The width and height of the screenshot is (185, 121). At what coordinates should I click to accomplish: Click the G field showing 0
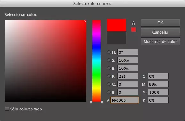click(128, 84)
